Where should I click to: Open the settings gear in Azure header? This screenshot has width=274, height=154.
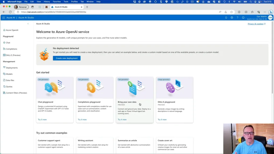coord(232,18)
